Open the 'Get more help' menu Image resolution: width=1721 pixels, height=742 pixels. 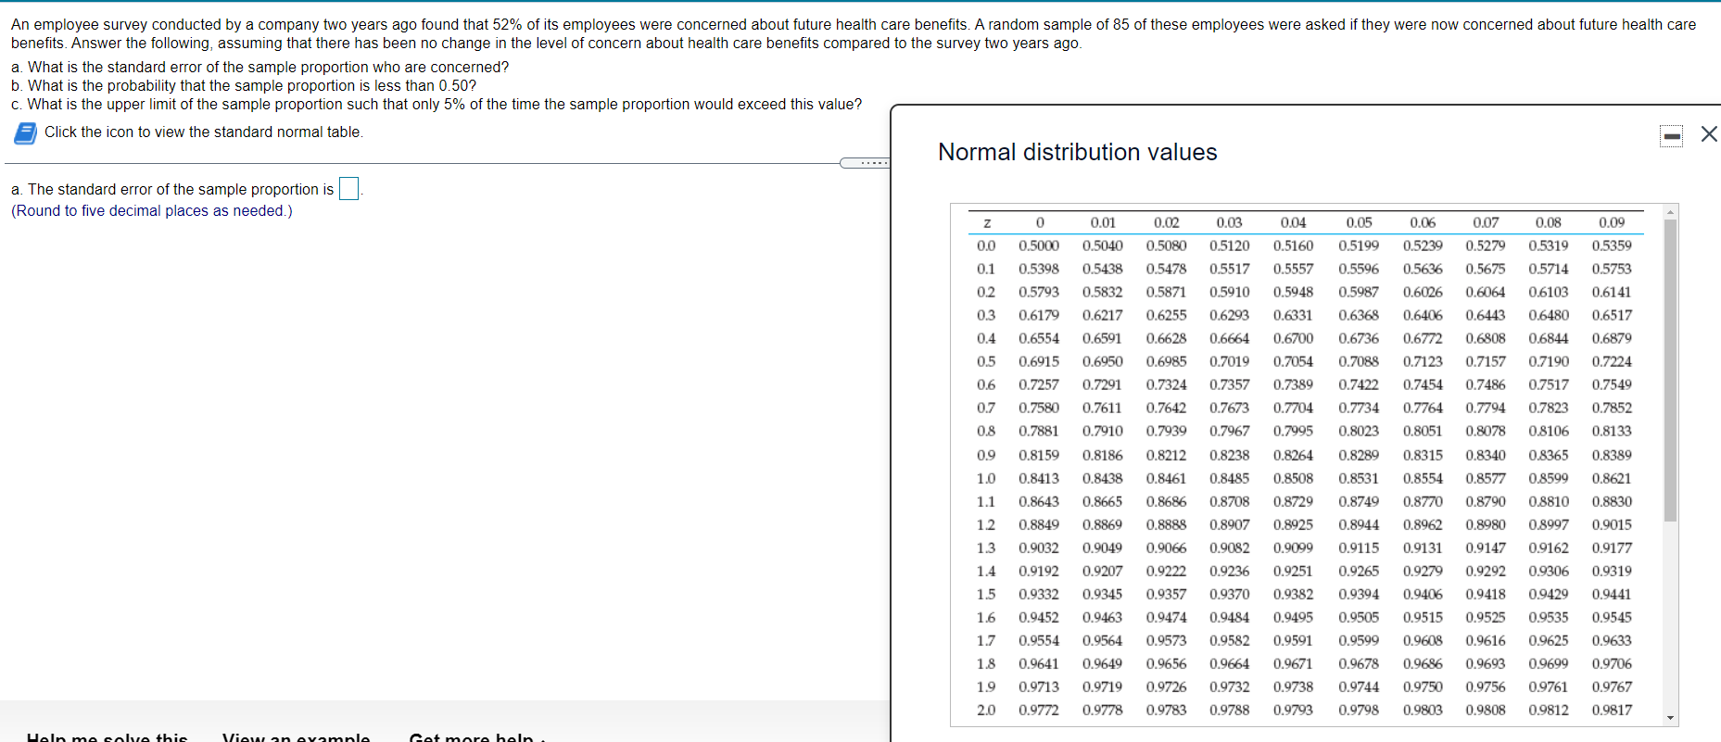coord(476,737)
